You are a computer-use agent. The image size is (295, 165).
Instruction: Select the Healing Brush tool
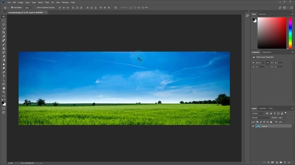pos(4,40)
